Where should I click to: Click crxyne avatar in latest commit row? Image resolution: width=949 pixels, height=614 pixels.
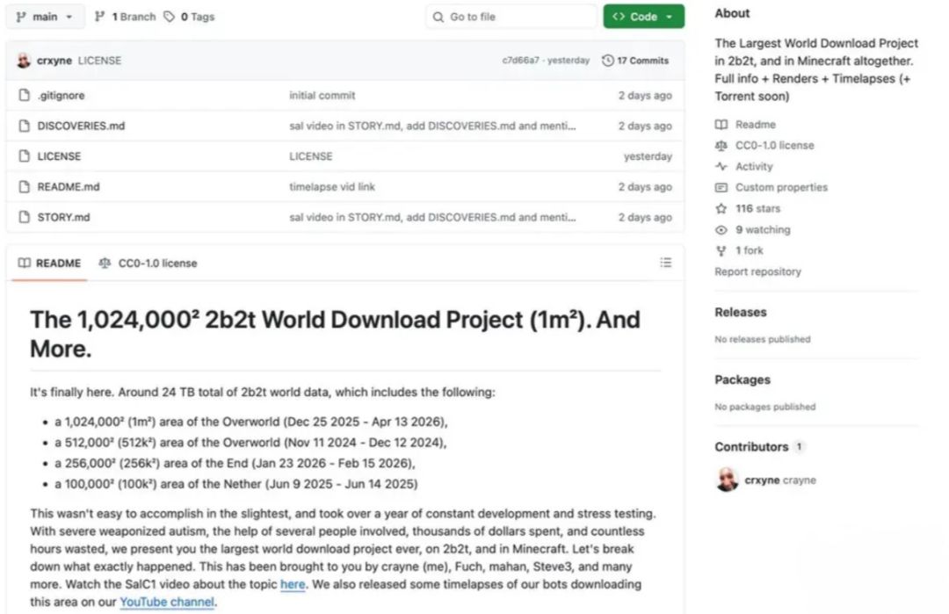click(24, 61)
